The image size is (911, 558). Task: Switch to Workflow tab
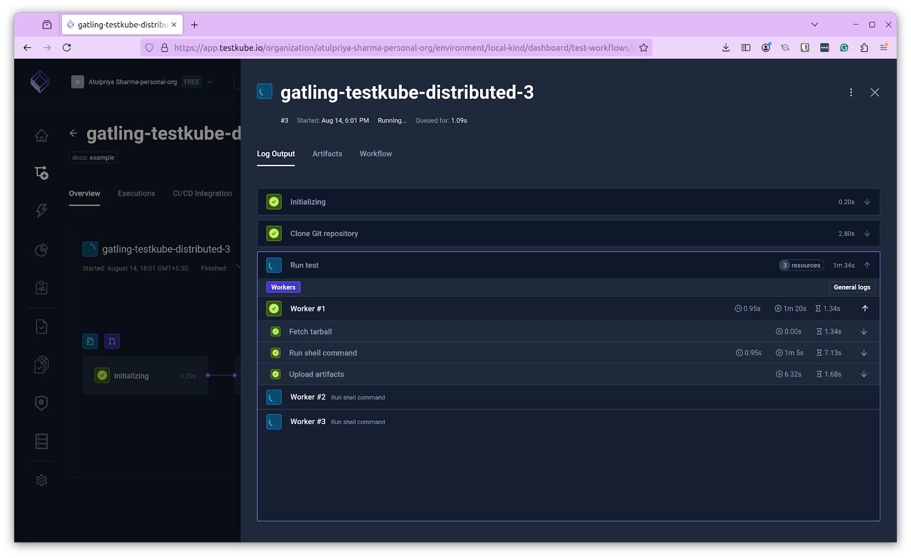[x=376, y=154]
